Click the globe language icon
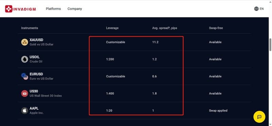The image size is (272, 126). [256, 9]
